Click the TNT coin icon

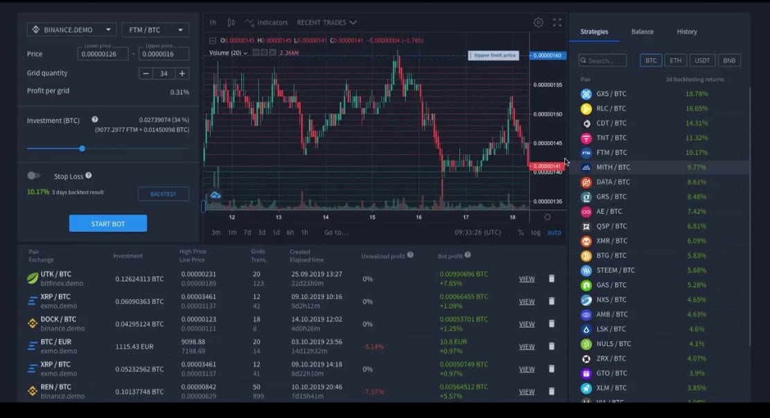click(586, 138)
